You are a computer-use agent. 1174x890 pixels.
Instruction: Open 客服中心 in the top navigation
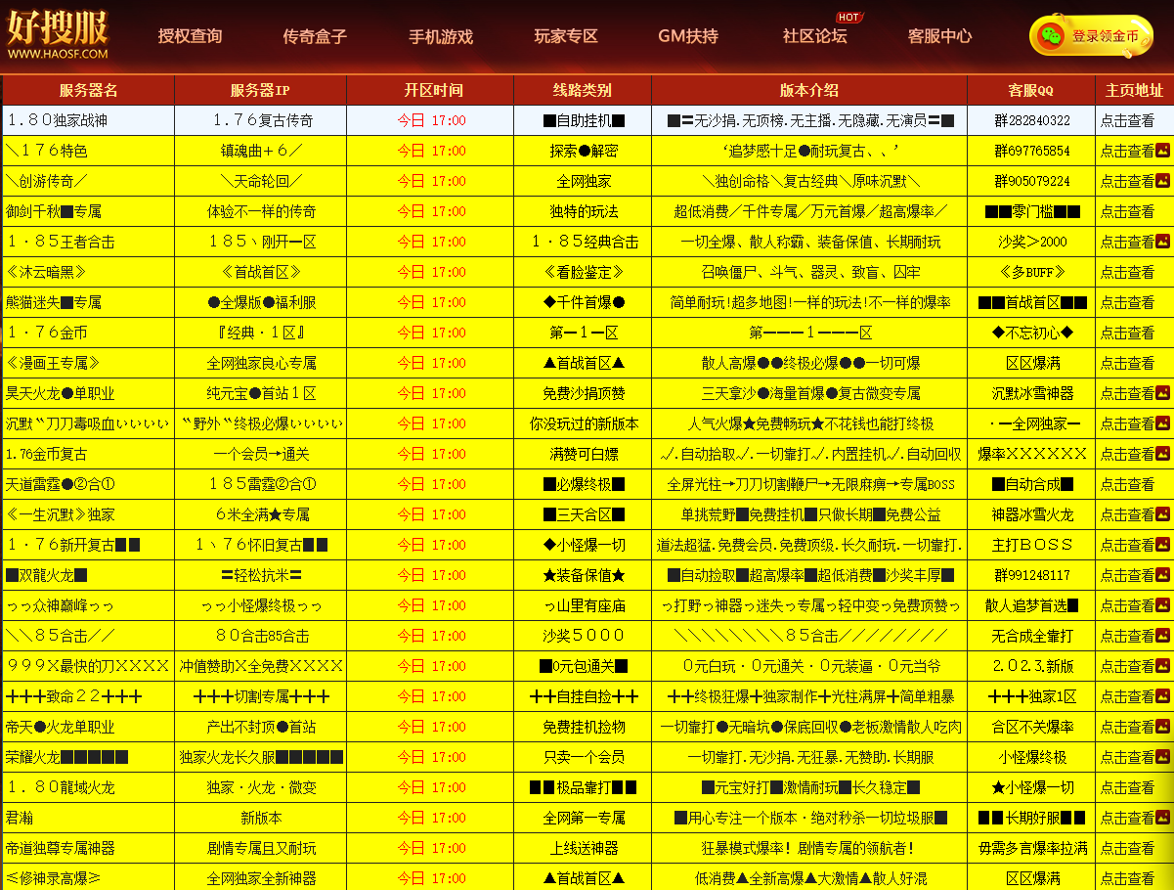[939, 36]
